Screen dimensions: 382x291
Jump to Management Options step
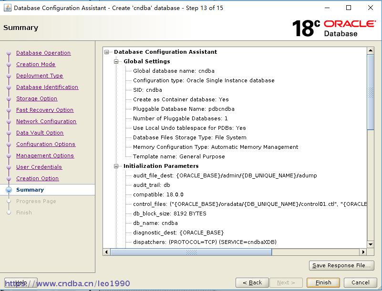pos(45,155)
